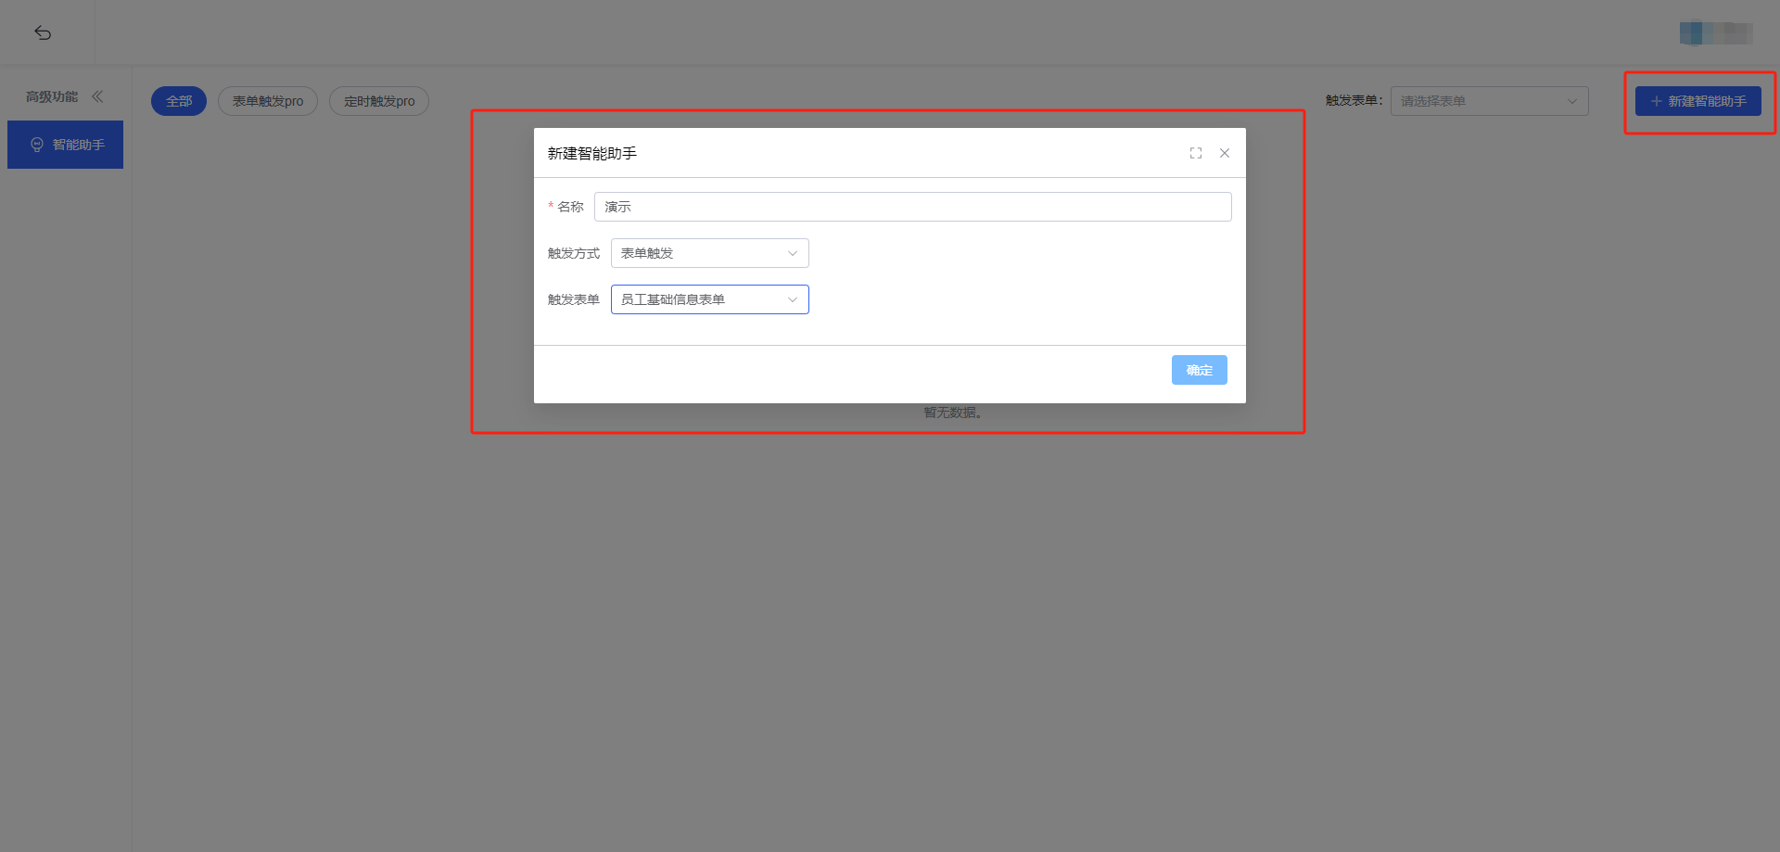Screen dimensions: 1780x852
Task: Click the 暂无数据 empty state text
Action: click(952, 413)
